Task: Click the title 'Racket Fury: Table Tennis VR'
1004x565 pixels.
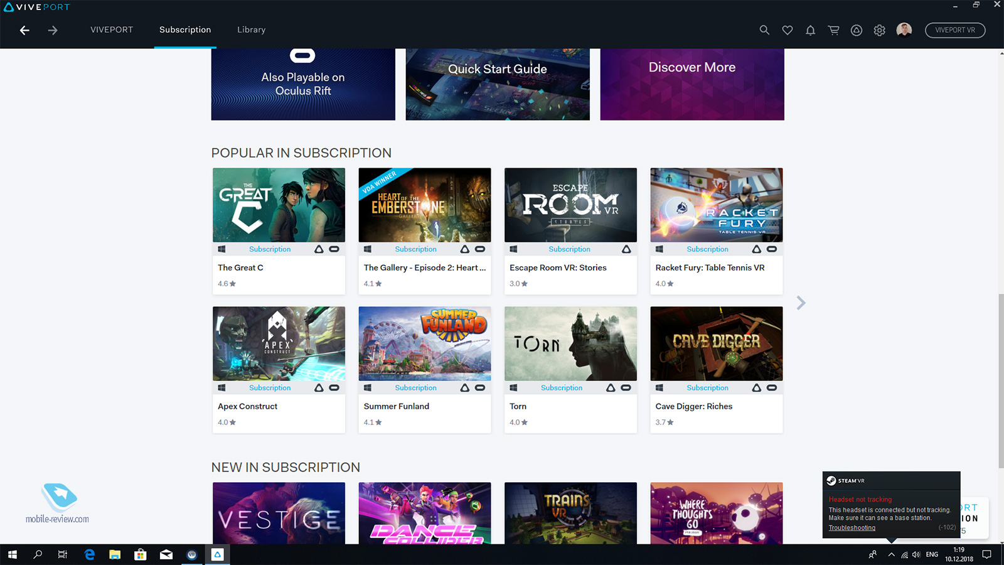Action: tap(710, 267)
